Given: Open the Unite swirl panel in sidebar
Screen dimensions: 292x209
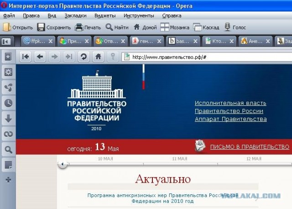Looking at the screenshot, I should tap(8, 88).
